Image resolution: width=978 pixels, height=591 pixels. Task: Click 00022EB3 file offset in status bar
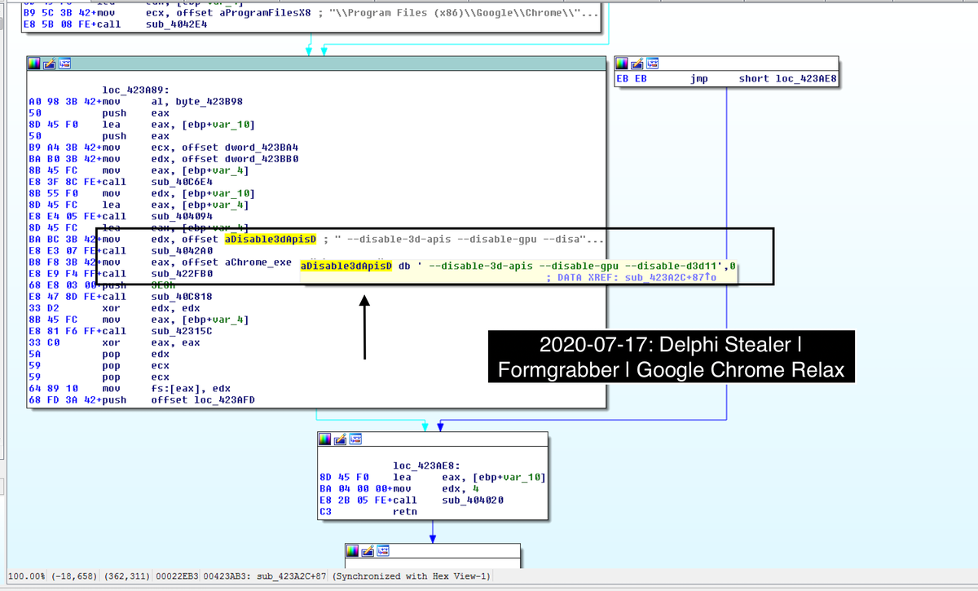coord(178,576)
